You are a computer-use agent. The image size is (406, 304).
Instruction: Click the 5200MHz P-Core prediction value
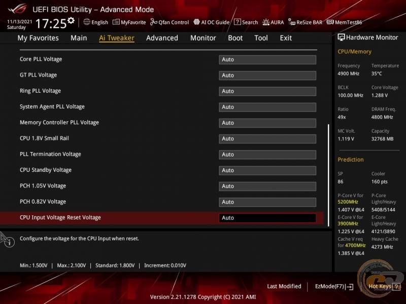[x=348, y=202]
